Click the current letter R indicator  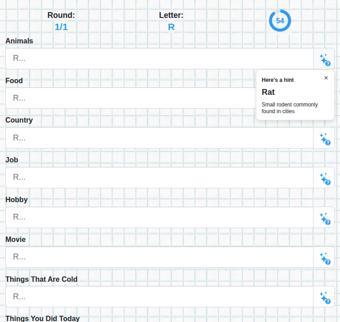click(171, 27)
